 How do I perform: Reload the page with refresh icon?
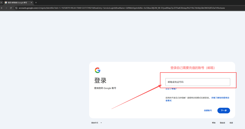coord(11,8)
